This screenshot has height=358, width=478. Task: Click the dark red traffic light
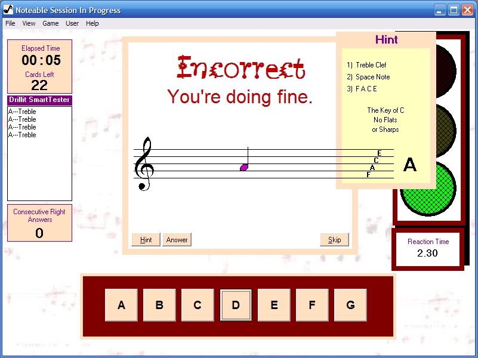click(446, 71)
